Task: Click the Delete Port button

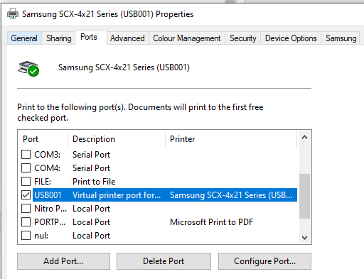Action: pyautogui.click(x=164, y=261)
